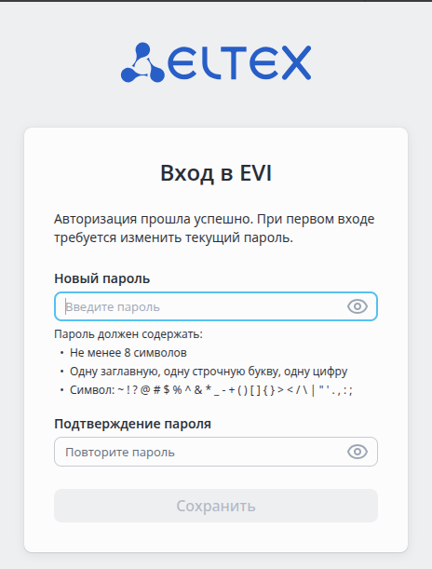Click empty card area below the Сохранить button
The image size is (432, 569).
coord(216,537)
